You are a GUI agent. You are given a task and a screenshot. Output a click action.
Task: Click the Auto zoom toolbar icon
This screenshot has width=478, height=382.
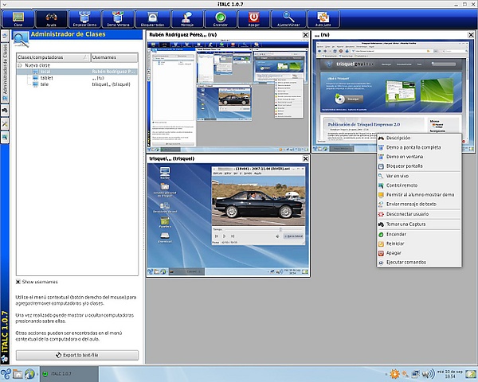[x=322, y=17]
